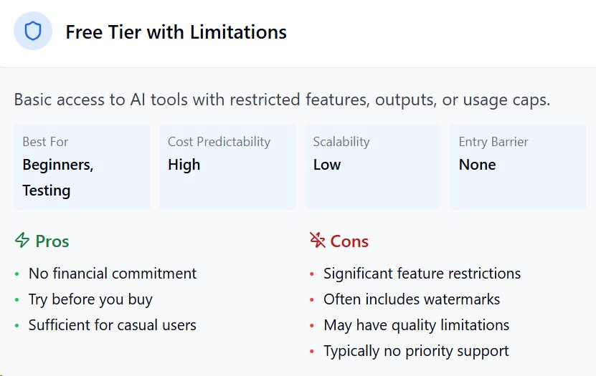Click the Best For card
Image resolution: width=596 pixels, height=376 pixels.
click(x=82, y=167)
